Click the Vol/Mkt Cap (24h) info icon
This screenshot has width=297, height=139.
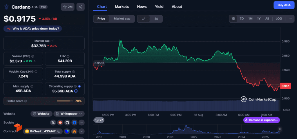36,72
